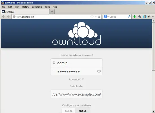Select the MySQL database option

[x=83, y=111]
